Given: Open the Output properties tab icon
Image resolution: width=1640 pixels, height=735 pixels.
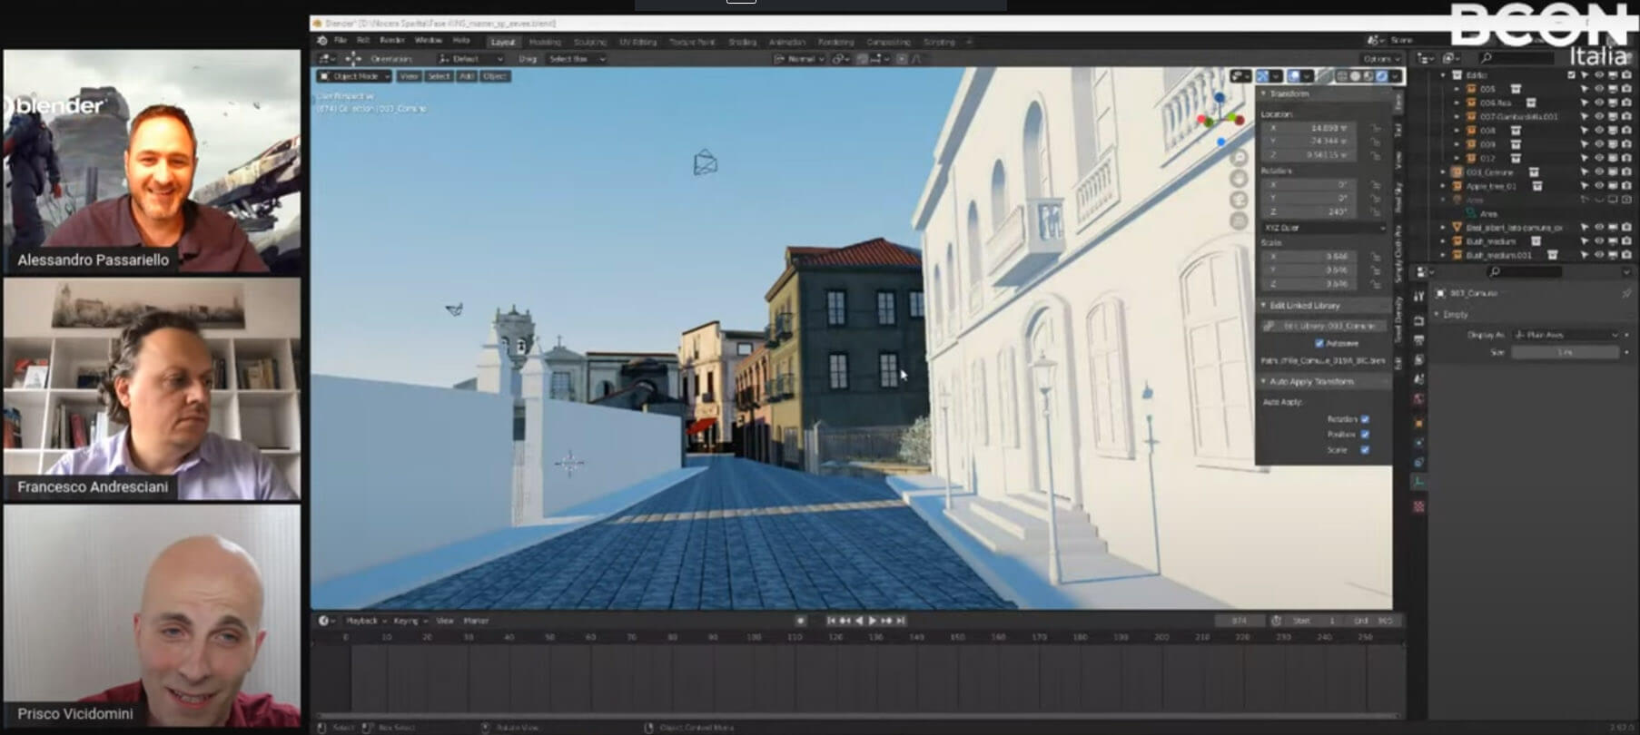Looking at the screenshot, I should tap(1418, 340).
